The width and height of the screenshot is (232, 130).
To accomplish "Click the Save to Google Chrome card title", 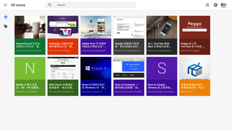I will (x=160, y=86).
